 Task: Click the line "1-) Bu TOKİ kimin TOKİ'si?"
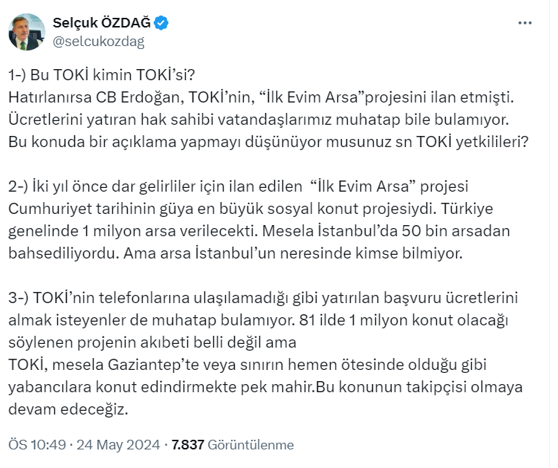pos(105,76)
